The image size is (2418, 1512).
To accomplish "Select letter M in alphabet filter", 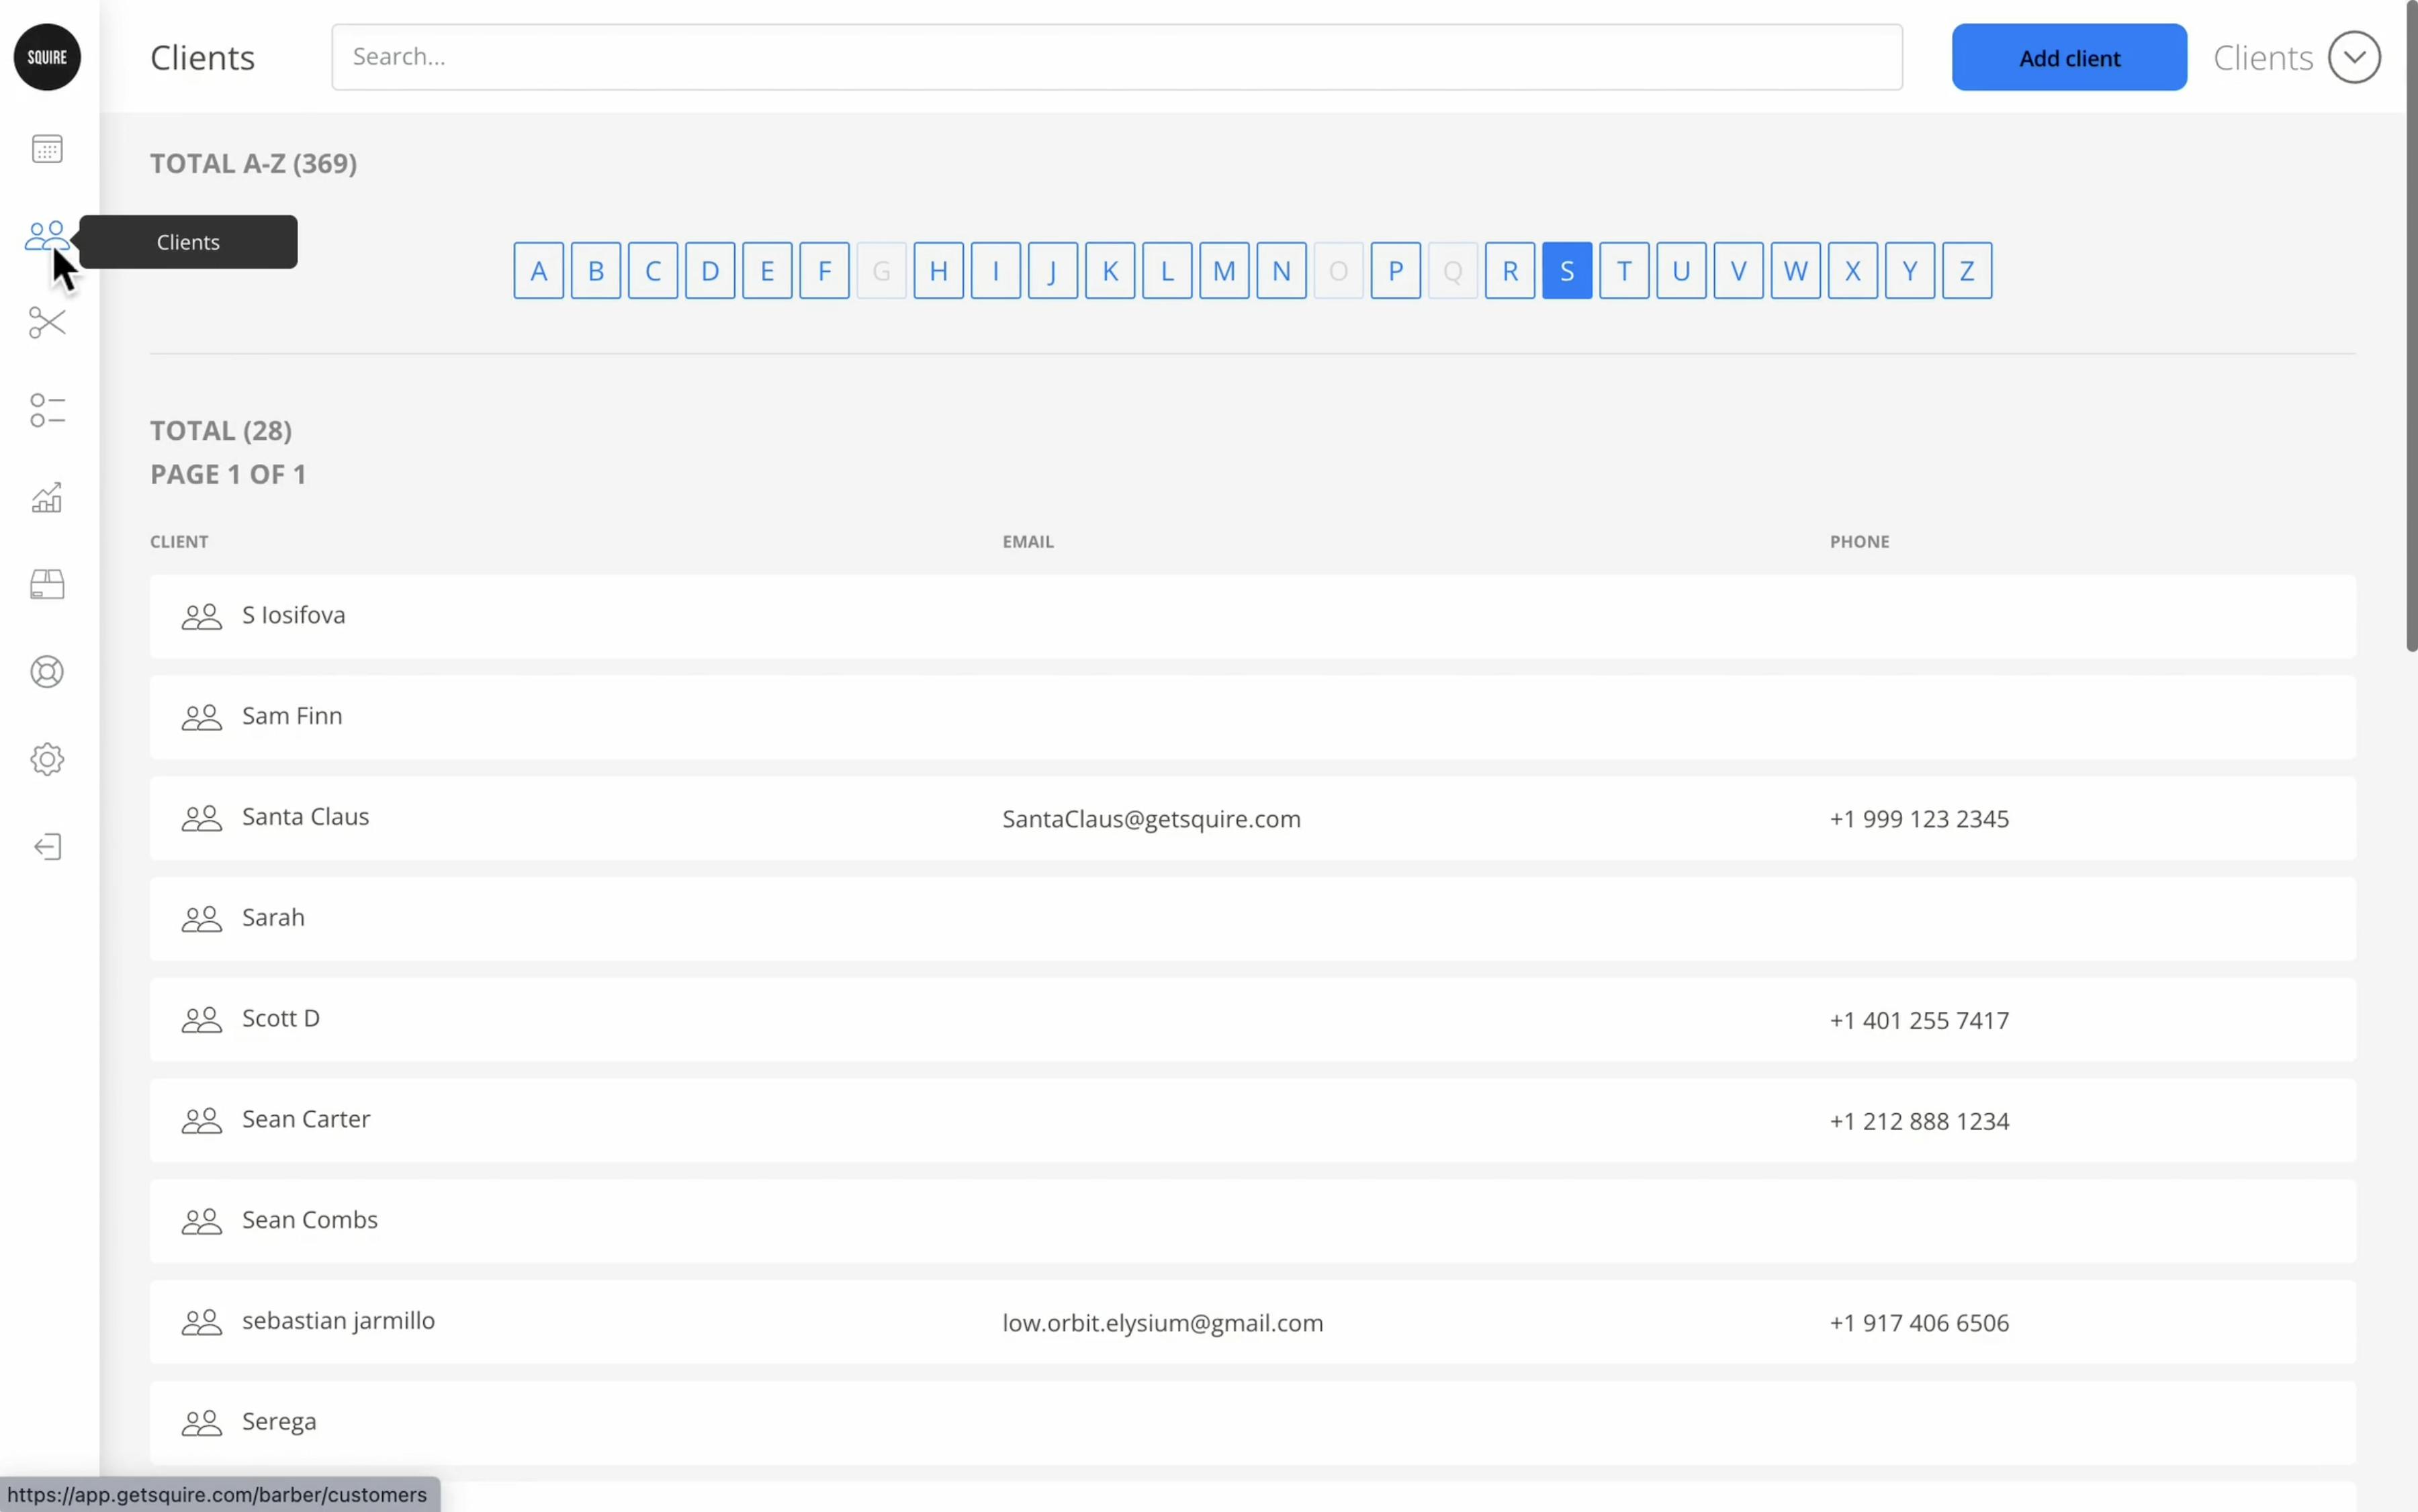I will point(1224,271).
